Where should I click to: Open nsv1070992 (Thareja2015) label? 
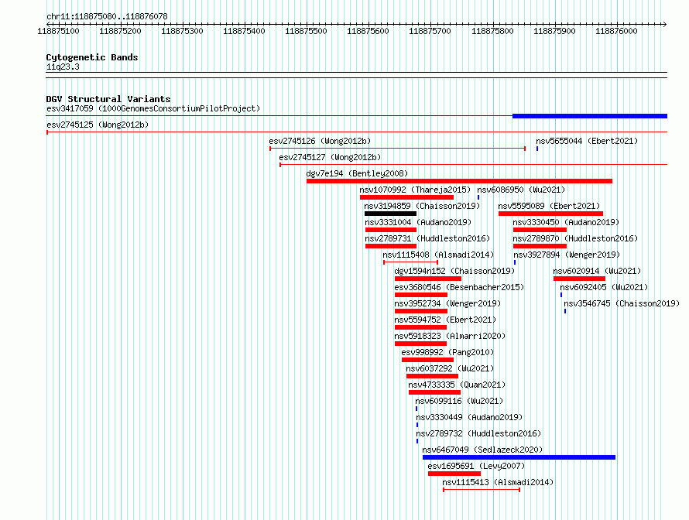415,190
